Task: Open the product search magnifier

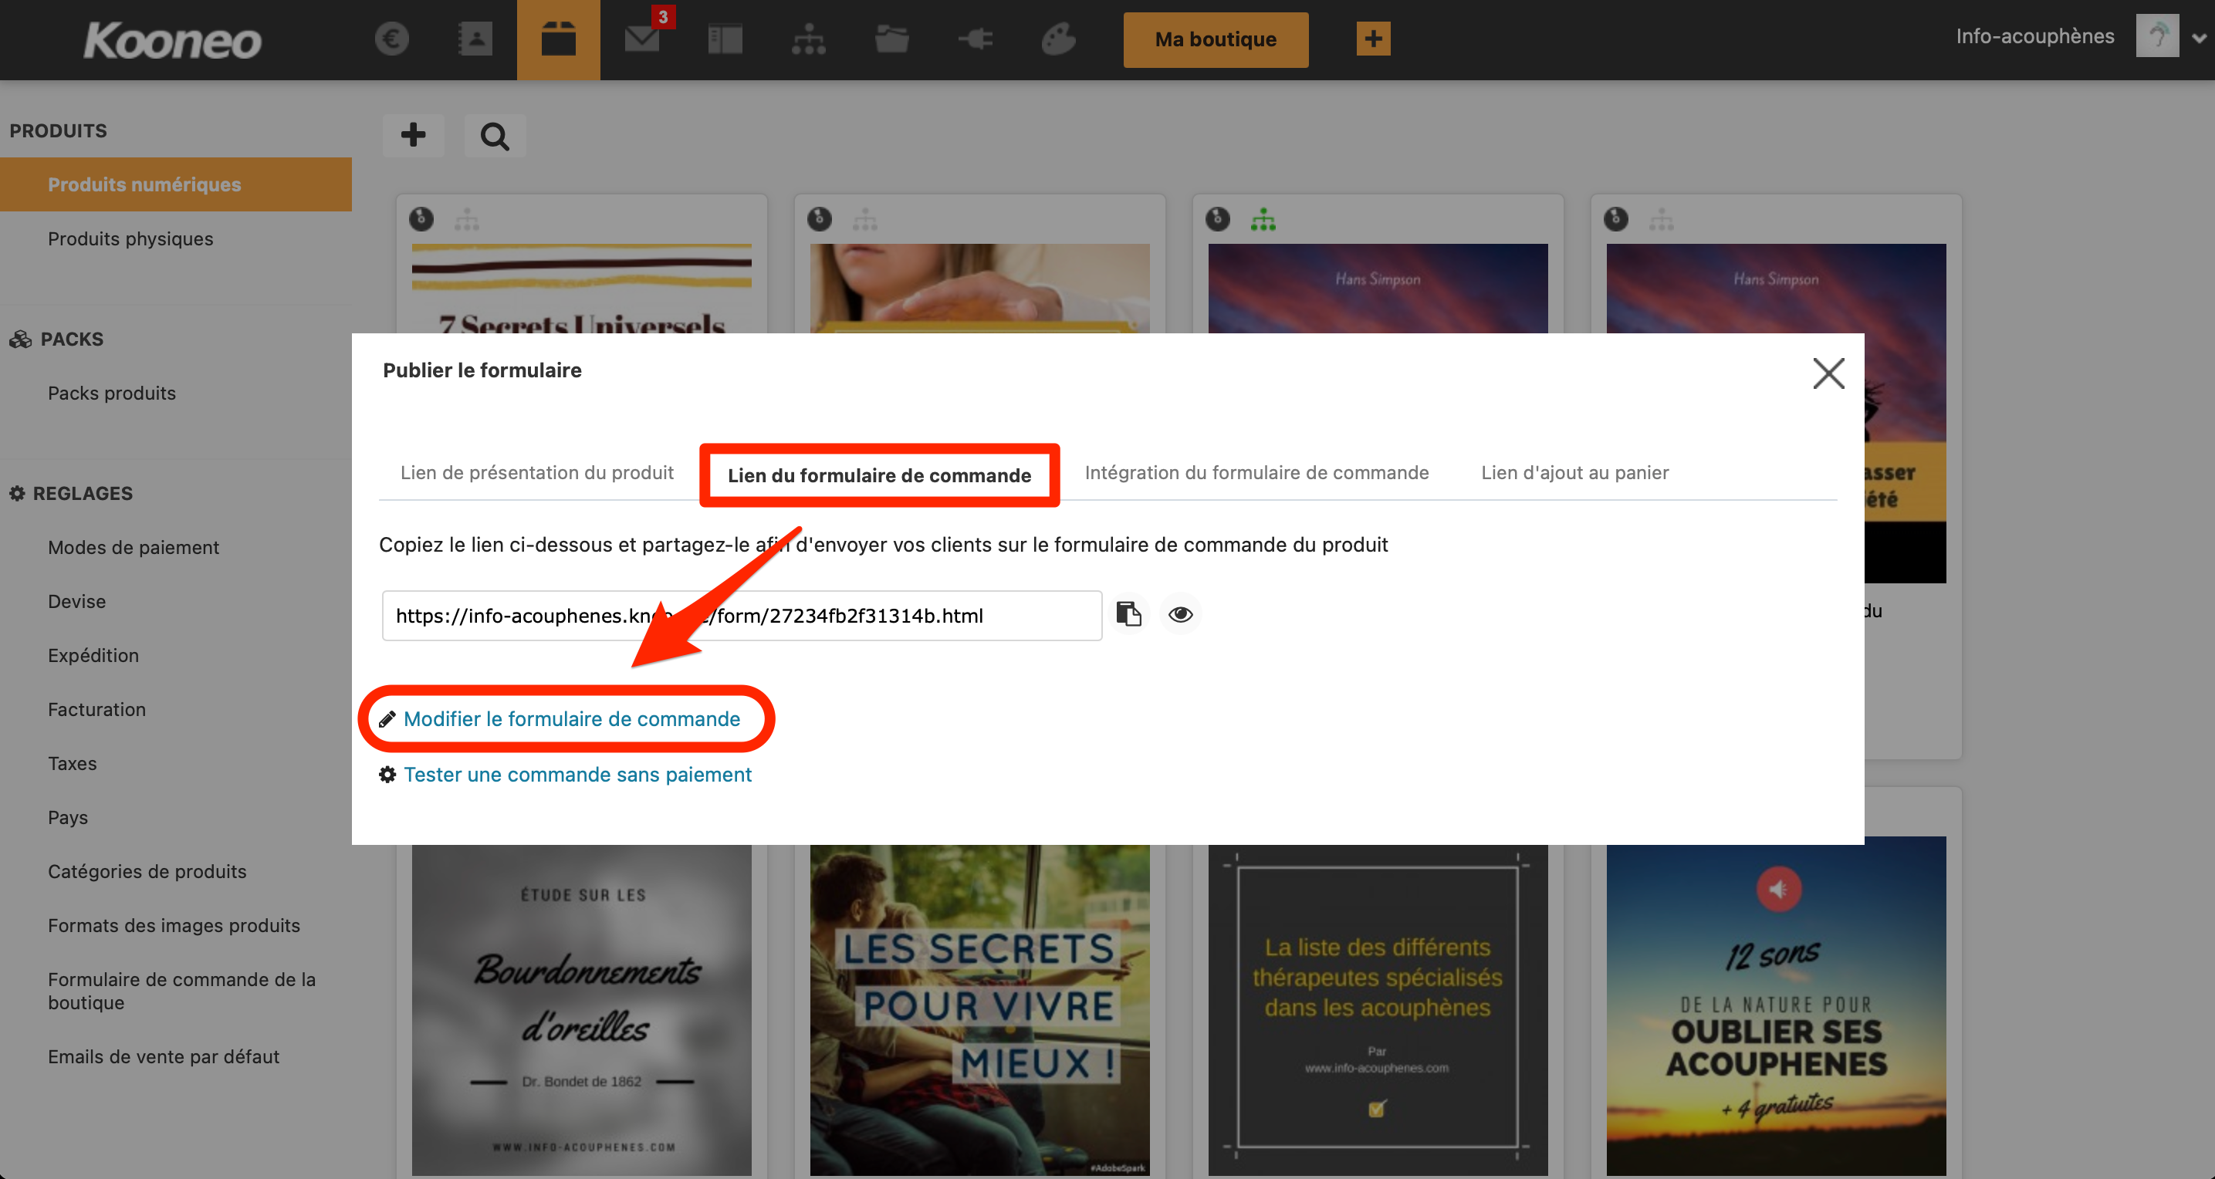Action: click(x=495, y=135)
